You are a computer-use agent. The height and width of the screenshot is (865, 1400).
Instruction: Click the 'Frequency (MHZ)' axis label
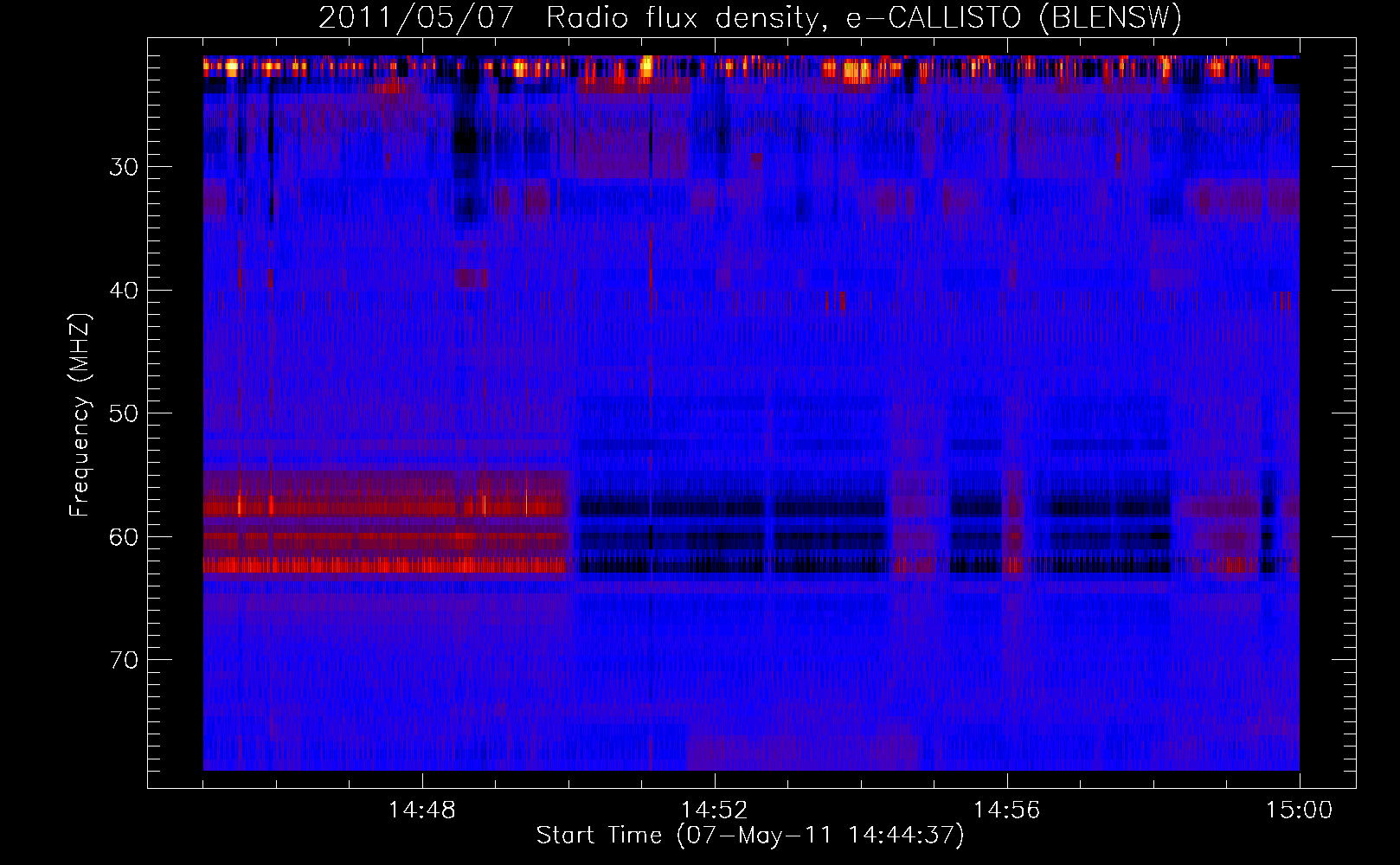pos(80,415)
